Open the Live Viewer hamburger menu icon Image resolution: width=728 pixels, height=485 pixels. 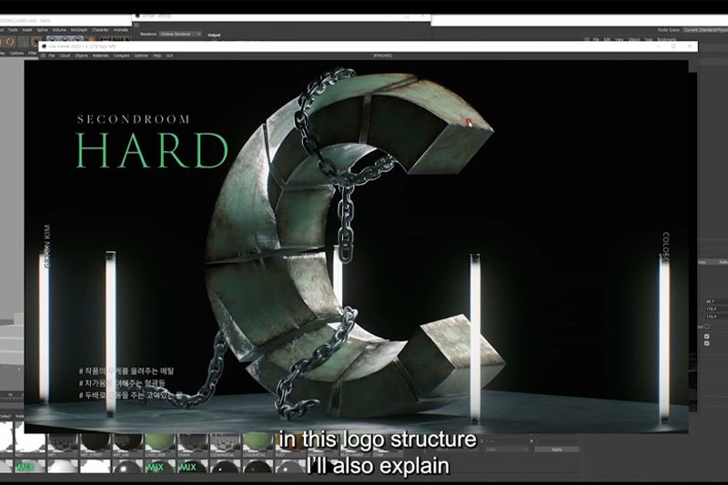(43, 56)
